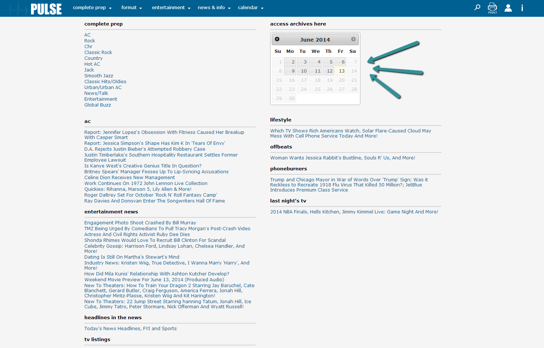Open Mila Kunis relationship article

coord(157,274)
